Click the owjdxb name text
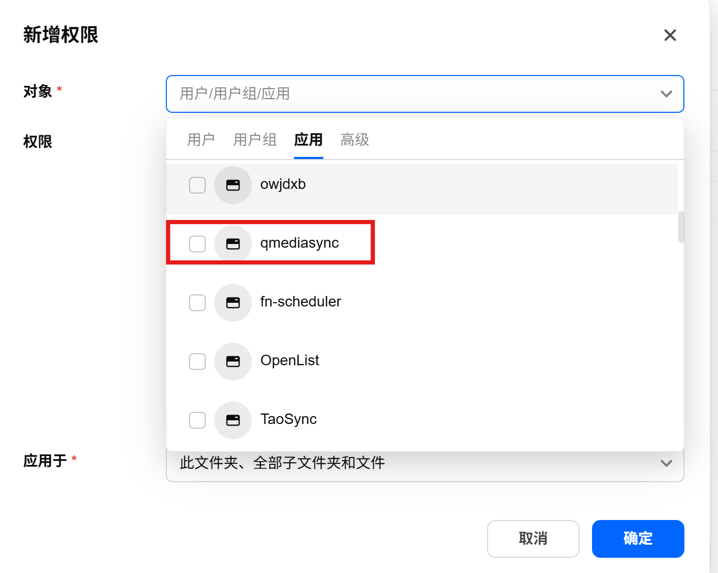 [x=283, y=185]
